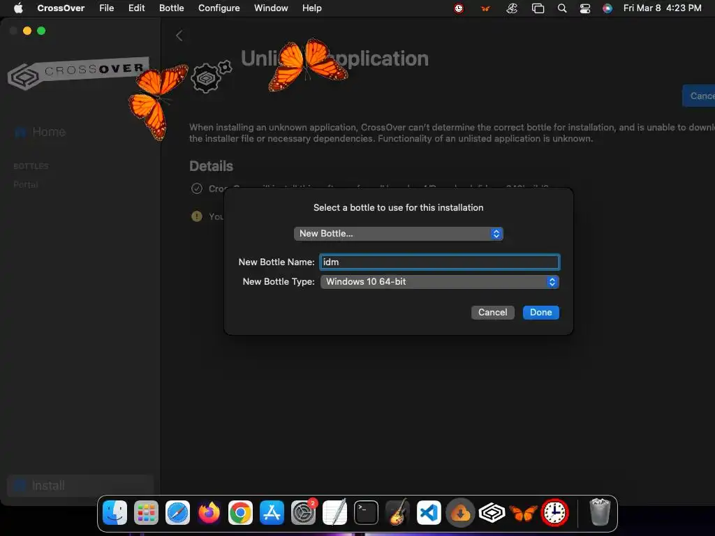Open Trash from the Dock

click(600, 513)
